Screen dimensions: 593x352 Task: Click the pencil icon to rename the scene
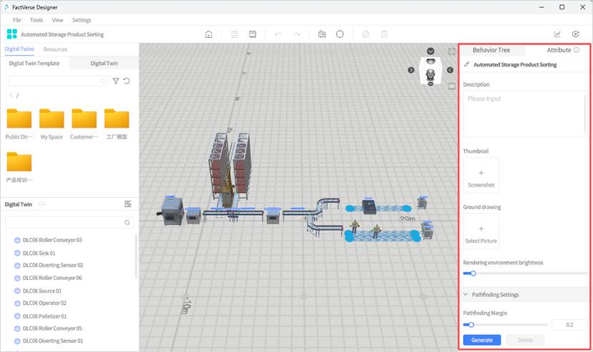point(467,65)
